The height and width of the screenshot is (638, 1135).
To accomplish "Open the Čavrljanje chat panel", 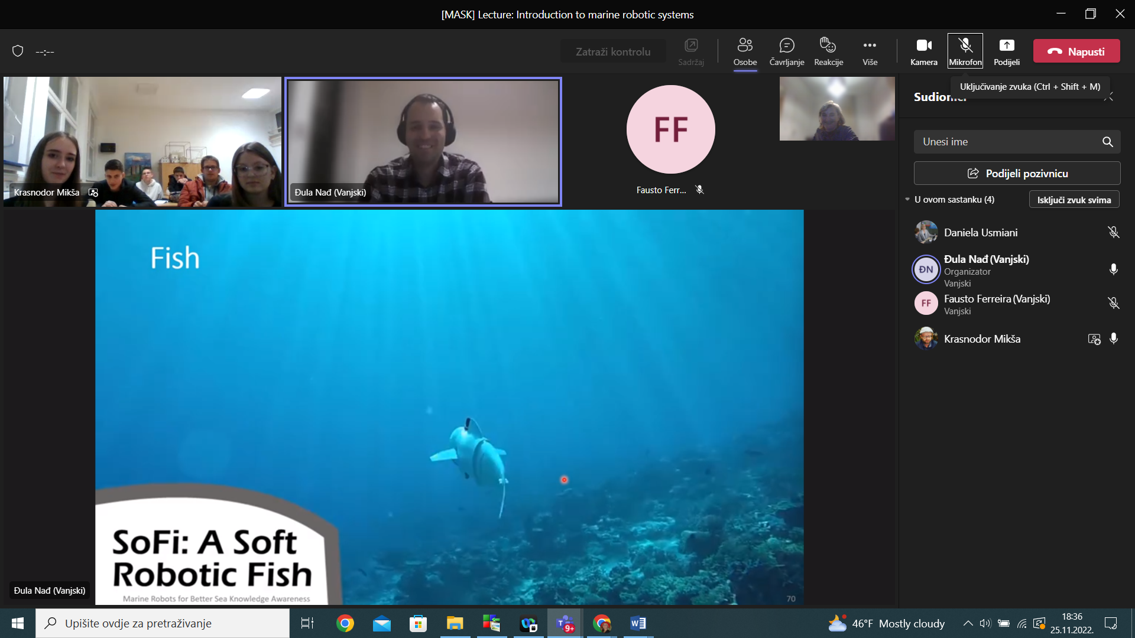I will coord(786,51).
